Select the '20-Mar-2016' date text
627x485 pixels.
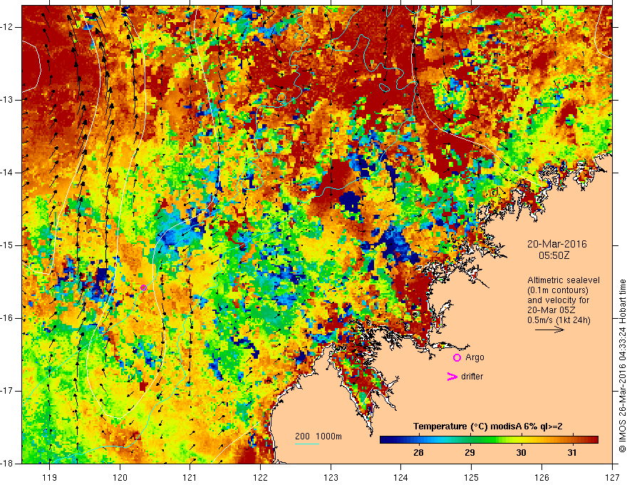click(556, 244)
